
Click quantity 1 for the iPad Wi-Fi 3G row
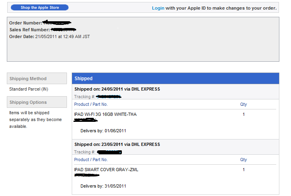[x=244, y=114]
